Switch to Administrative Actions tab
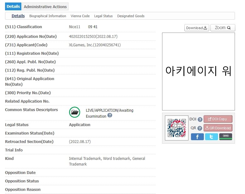245x194 pixels. (x=45, y=7)
